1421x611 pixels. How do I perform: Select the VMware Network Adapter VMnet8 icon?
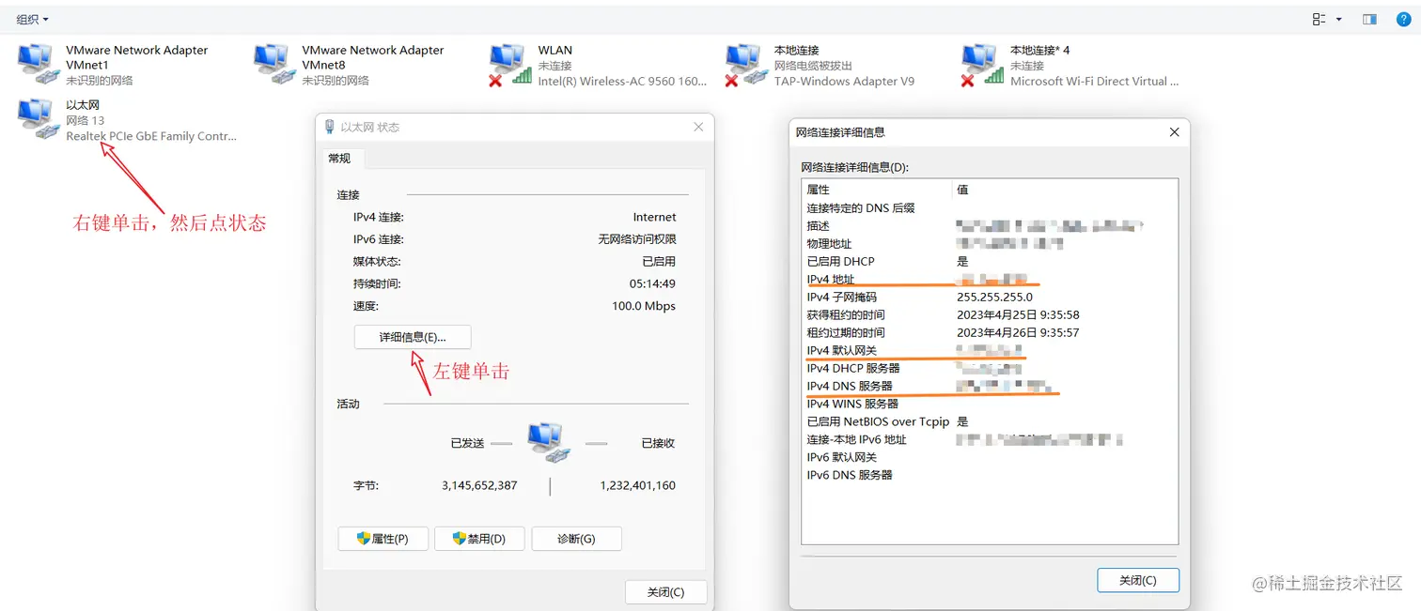[x=274, y=63]
